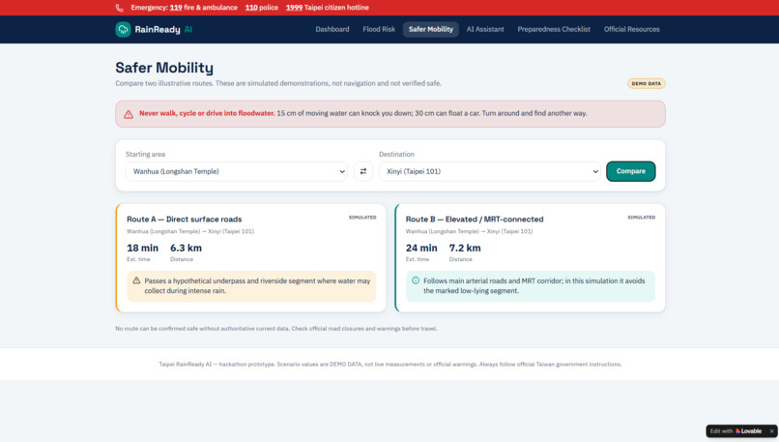779x442 pixels.
Task: Click the warning triangle icon in Route A note
Action: pos(136,280)
